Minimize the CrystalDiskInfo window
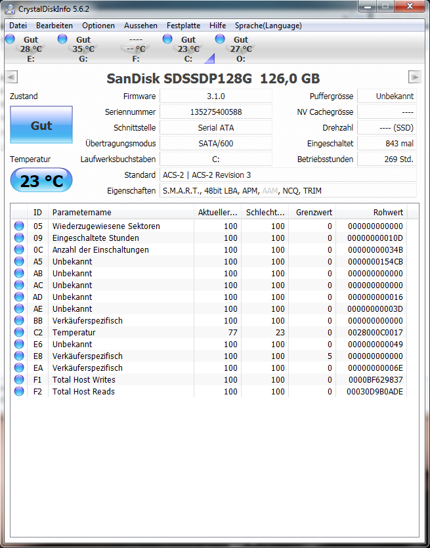 point(368,6)
